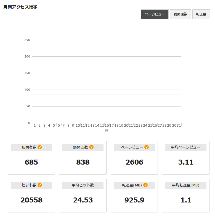Click the 平均転送量(MB) label
Screen dimensions: 215x221
click(185, 185)
